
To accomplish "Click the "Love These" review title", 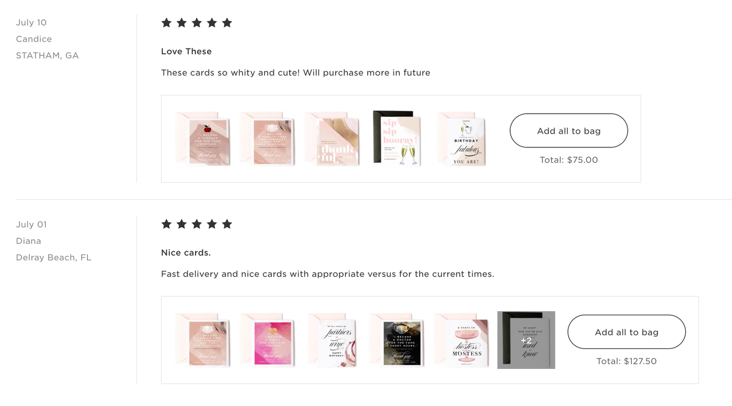I will click(x=186, y=51).
